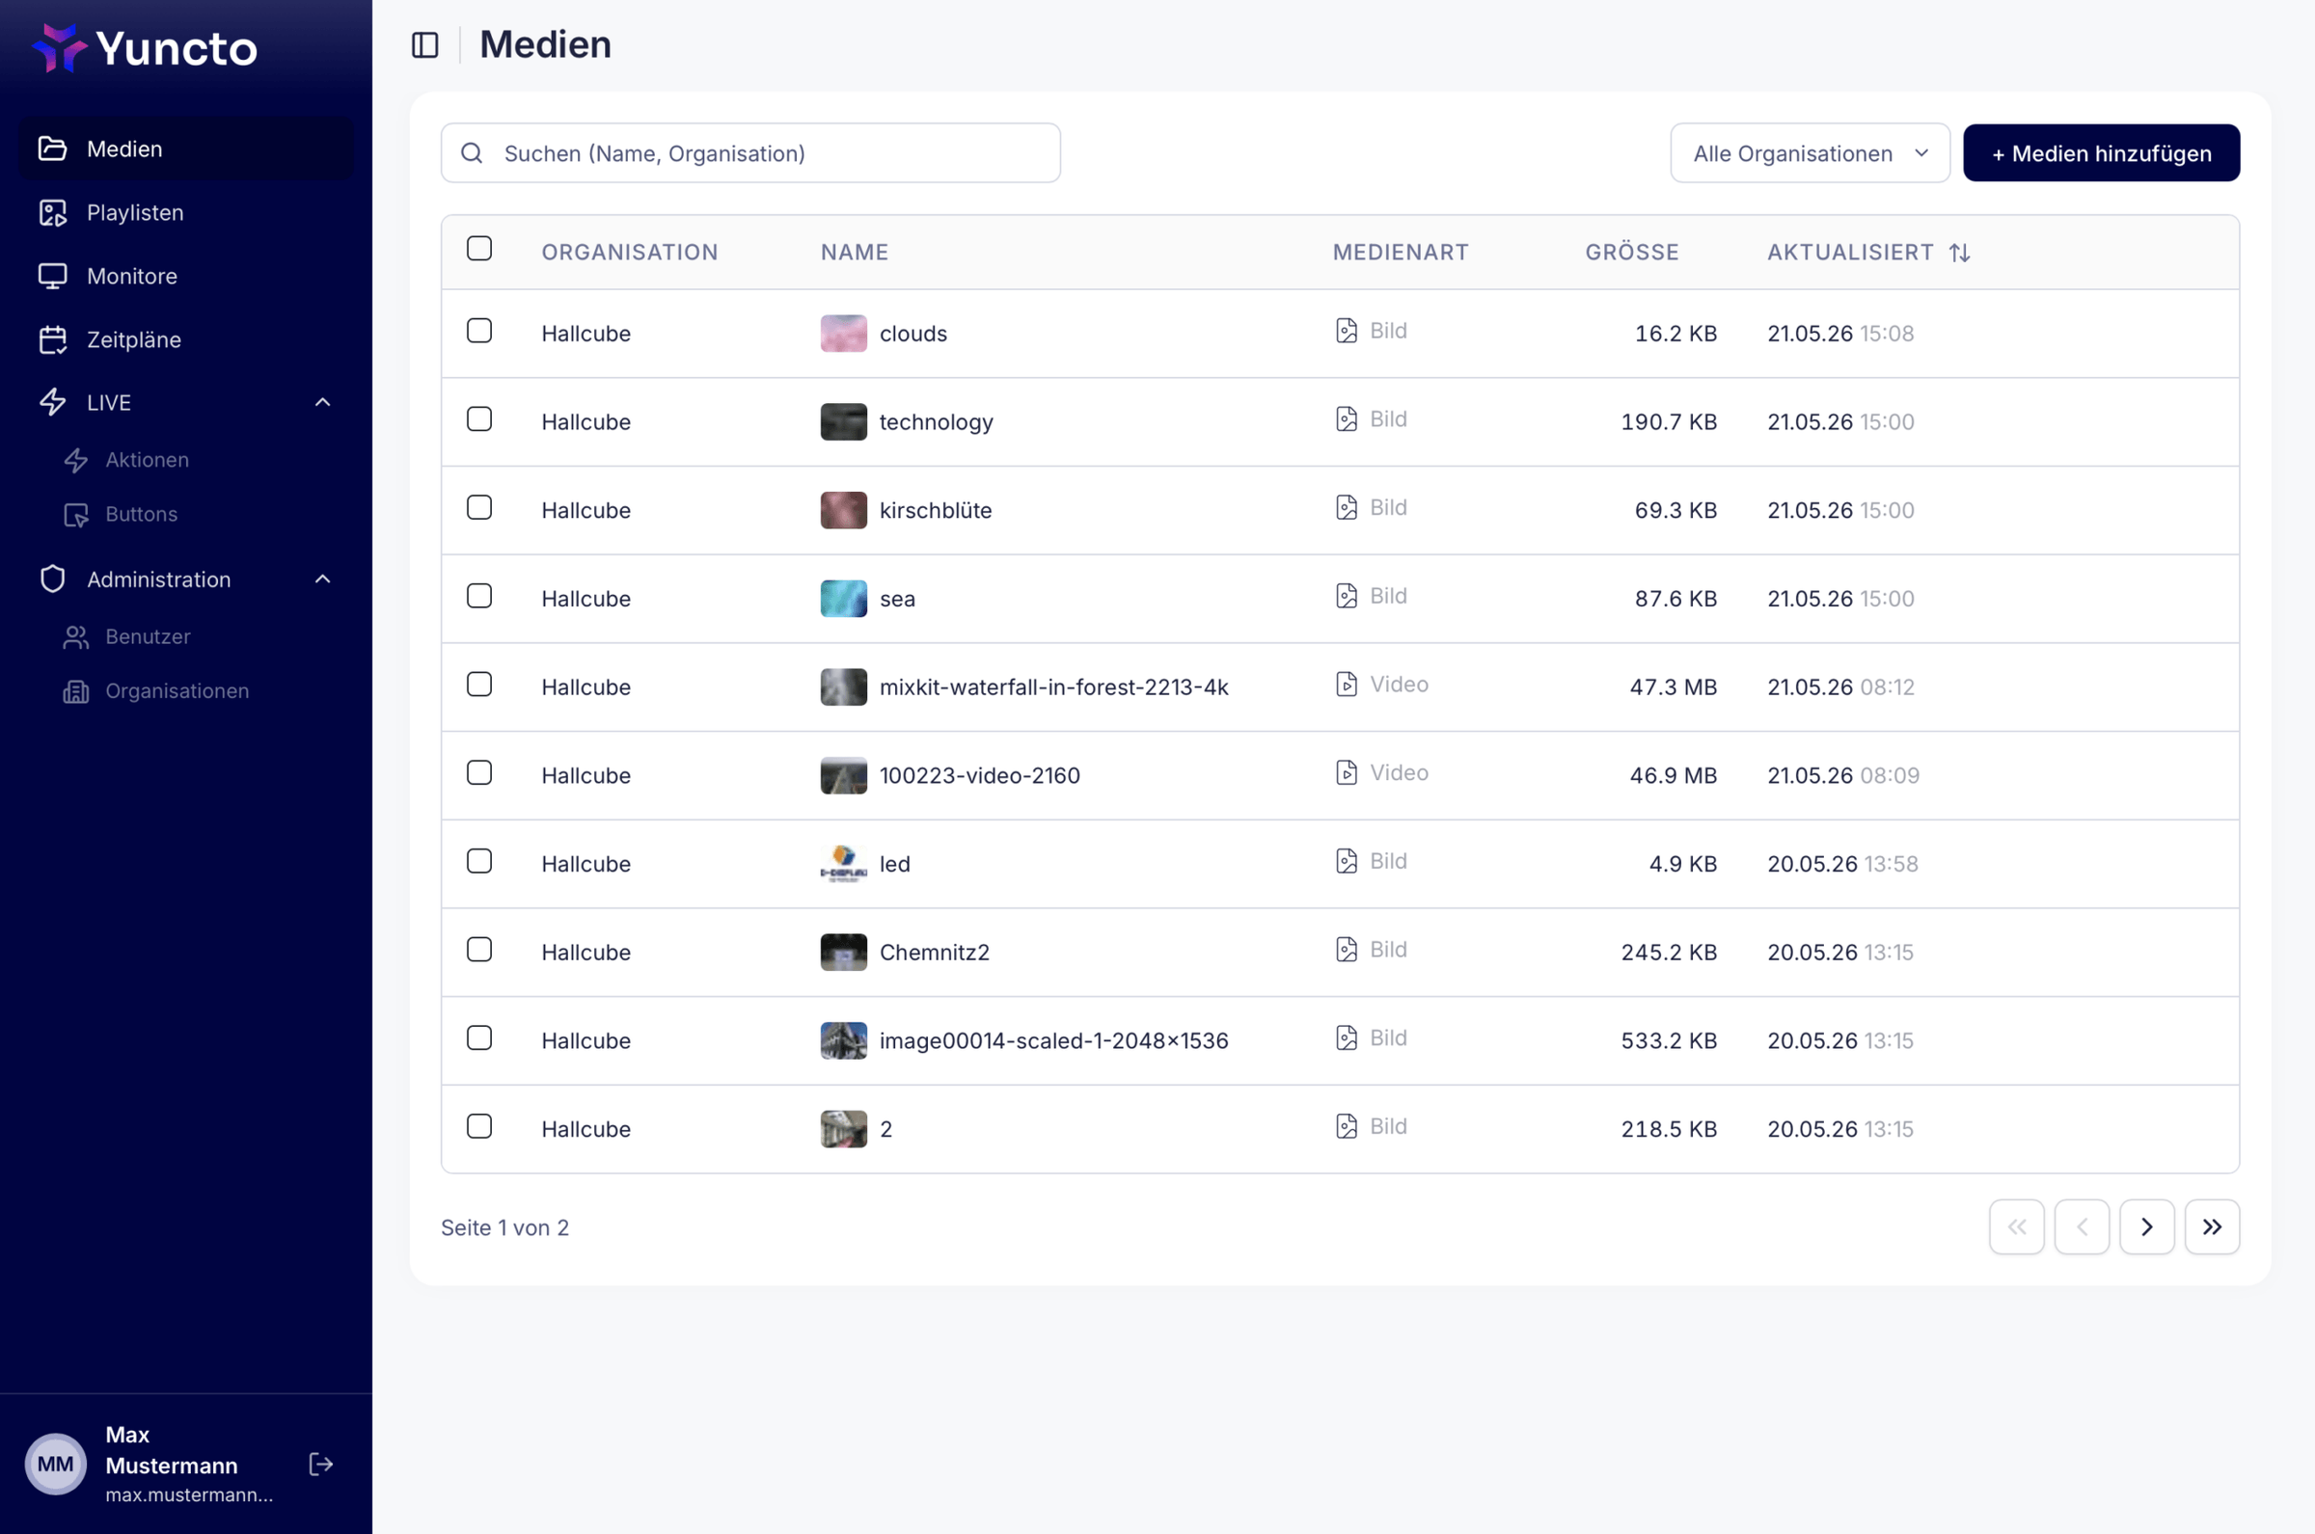2315x1534 pixels.
Task: Tick the checkbox for sea row
Action: tap(479, 596)
